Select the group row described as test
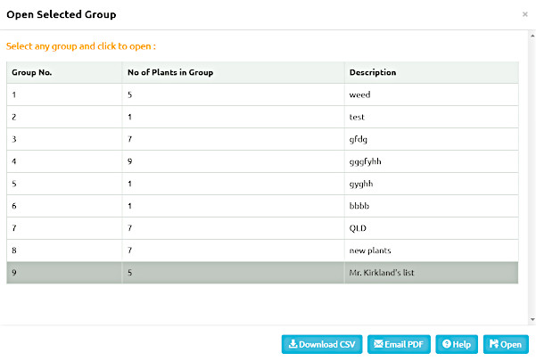This screenshot has width=536, height=361. coord(262,117)
